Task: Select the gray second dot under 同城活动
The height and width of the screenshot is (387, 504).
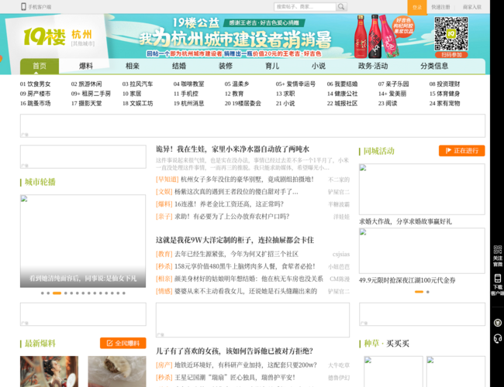Action: tap(428, 292)
